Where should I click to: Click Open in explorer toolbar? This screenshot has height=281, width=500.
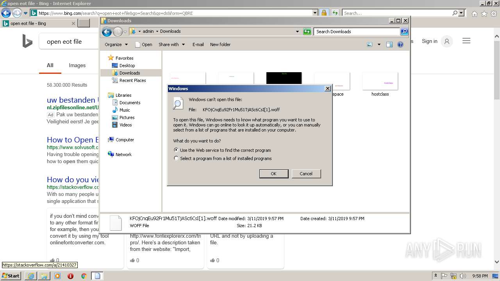144,44
